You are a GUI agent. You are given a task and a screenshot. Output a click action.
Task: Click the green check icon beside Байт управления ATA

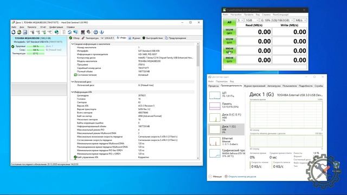point(75,157)
